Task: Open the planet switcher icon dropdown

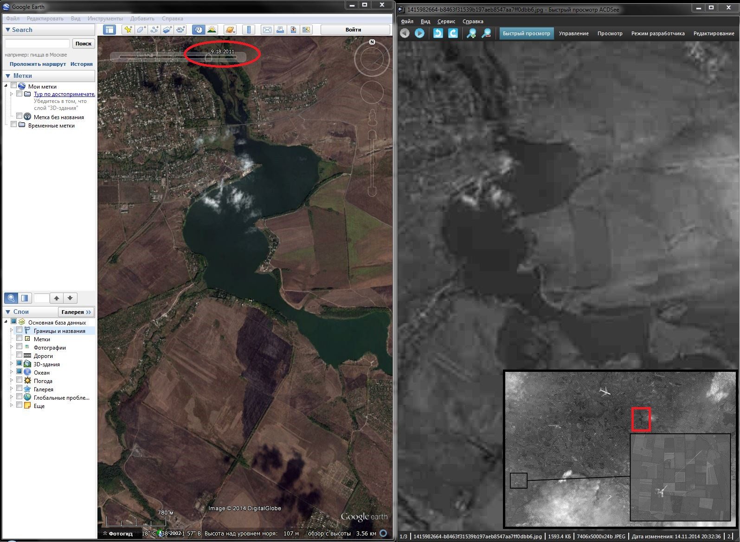Action: click(x=230, y=30)
